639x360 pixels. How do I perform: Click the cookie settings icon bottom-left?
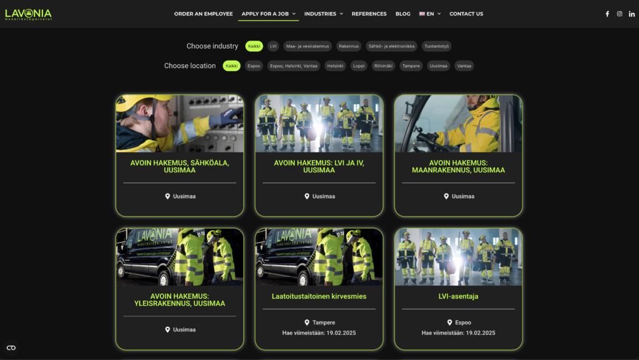point(11,348)
